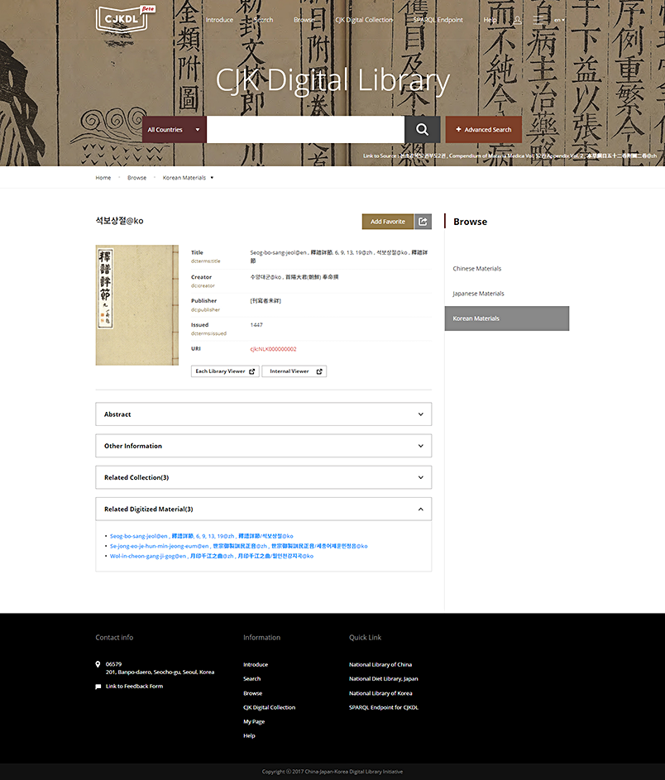Click the Link to Source caption in banner
Screen dimensions: 665x780
pos(510,156)
